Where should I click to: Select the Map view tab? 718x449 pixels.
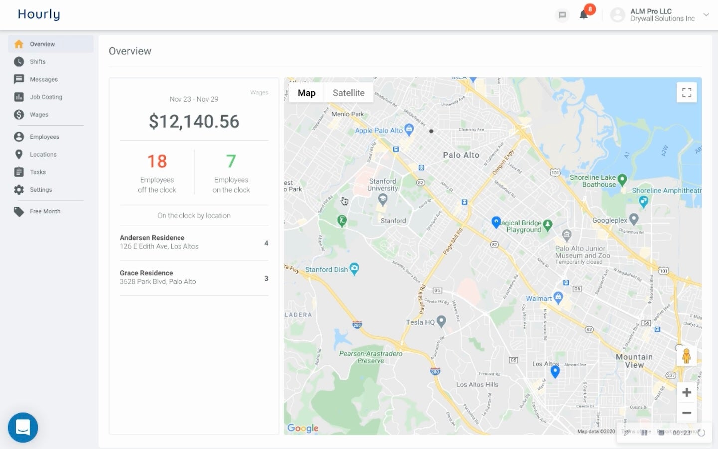307,93
